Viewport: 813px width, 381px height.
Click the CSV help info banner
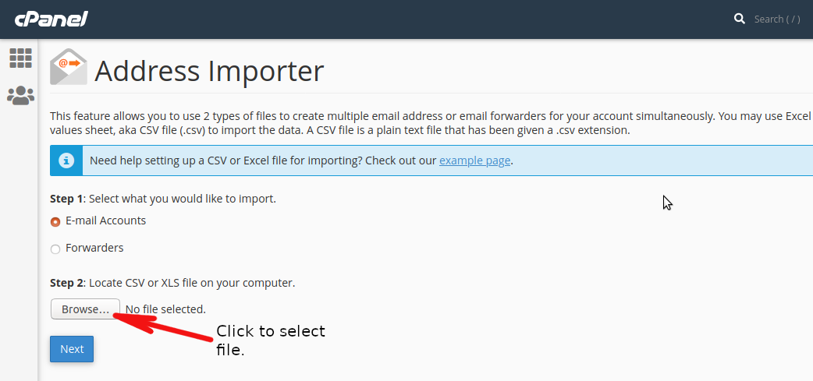(x=431, y=161)
